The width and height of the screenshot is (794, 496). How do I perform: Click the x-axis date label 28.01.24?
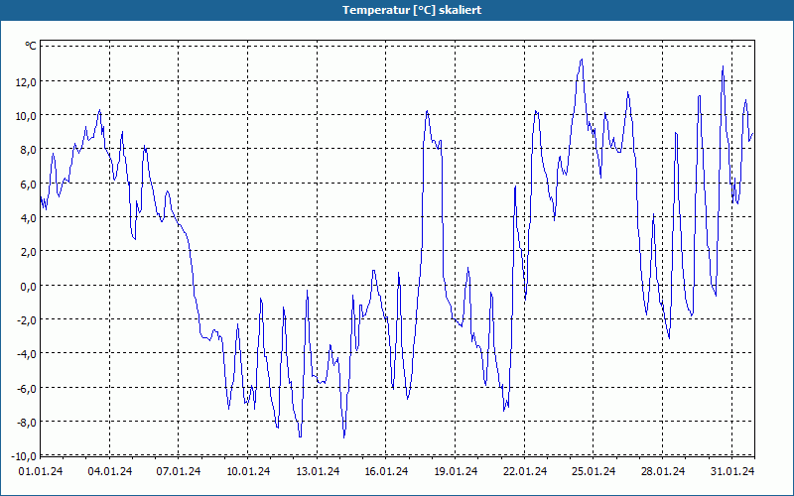tap(663, 471)
